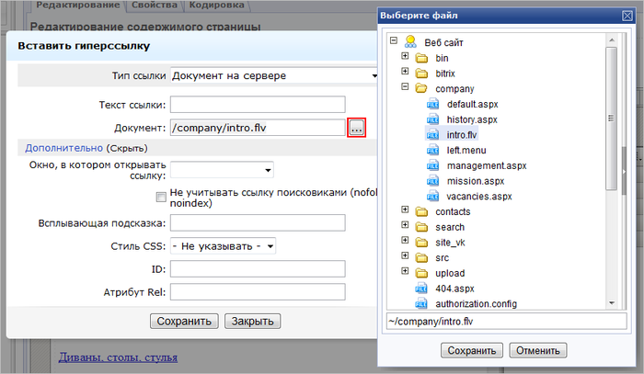Click the contacts folder icon
The width and height of the screenshot is (644, 374).
click(x=421, y=211)
